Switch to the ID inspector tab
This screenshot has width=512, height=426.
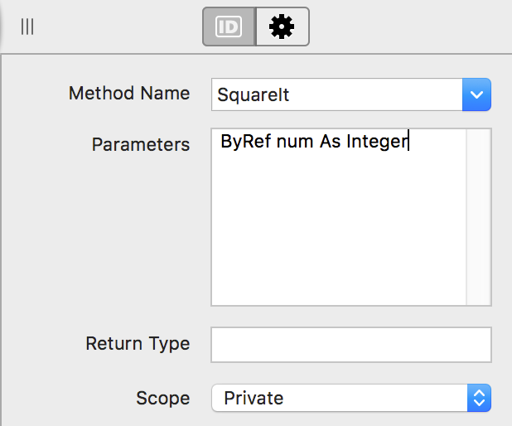point(229,27)
